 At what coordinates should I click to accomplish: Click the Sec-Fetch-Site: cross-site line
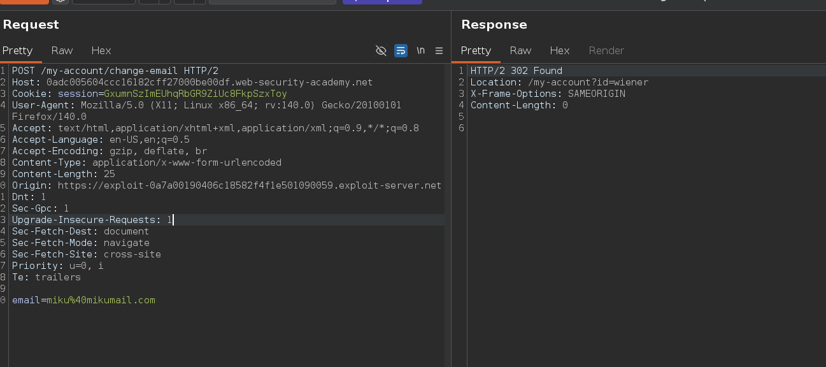pyautogui.click(x=87, y=254)
